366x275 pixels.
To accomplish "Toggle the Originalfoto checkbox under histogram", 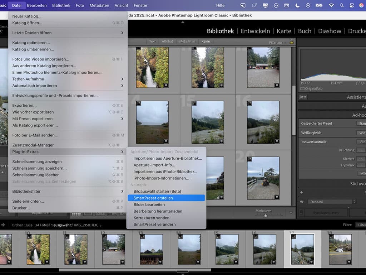I will point(302,89).
